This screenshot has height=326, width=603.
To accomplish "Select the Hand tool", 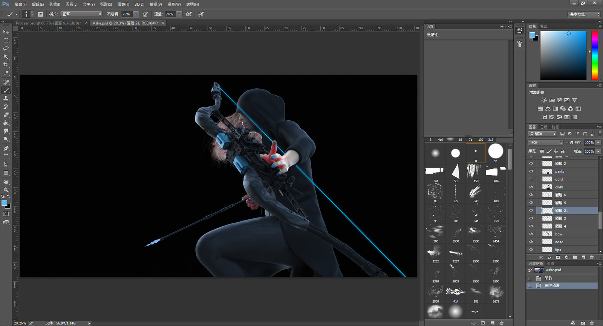I will click(6, 182).
